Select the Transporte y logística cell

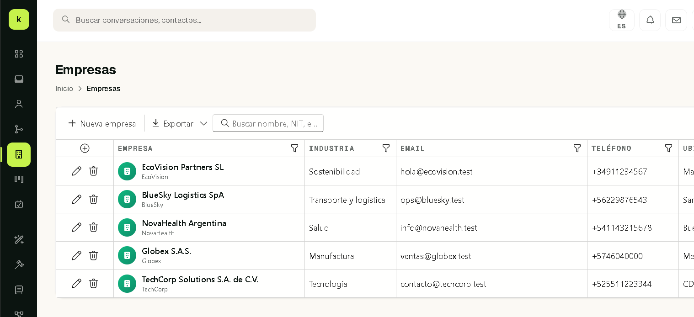tap(347, 200)
